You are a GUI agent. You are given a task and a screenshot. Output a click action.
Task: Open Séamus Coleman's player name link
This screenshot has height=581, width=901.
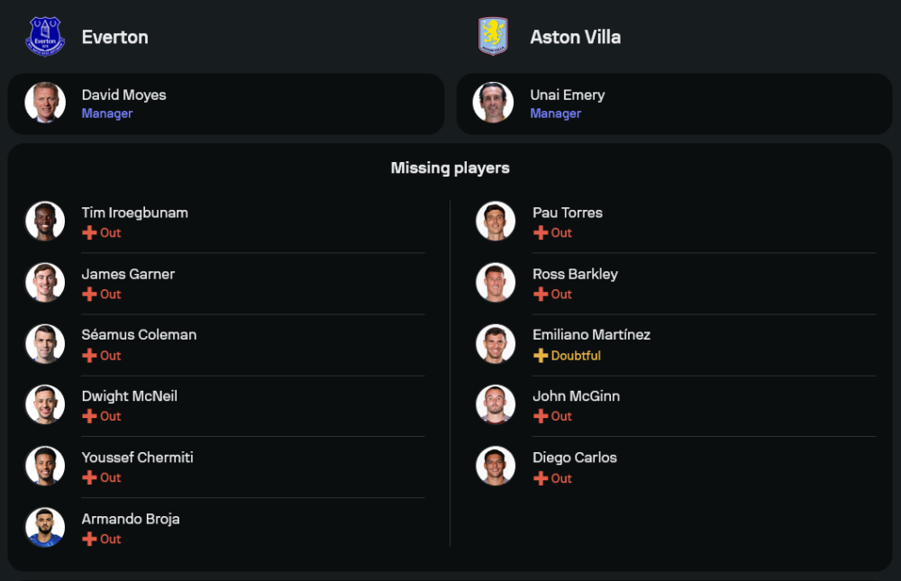coord(139,334)
